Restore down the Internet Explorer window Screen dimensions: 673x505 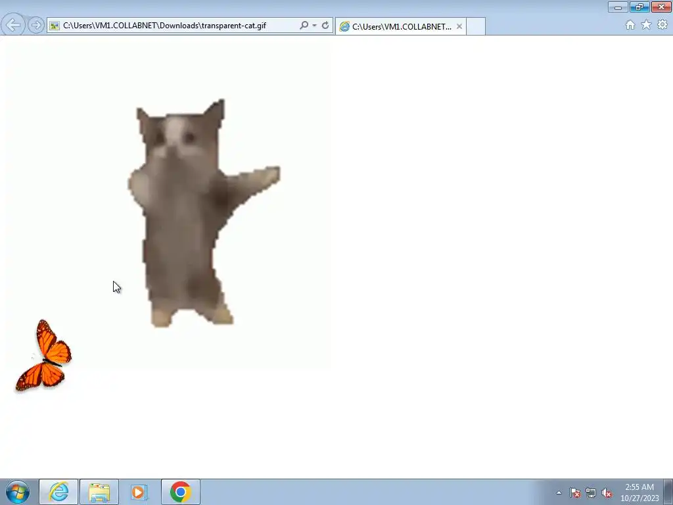[x=639, y=7]
